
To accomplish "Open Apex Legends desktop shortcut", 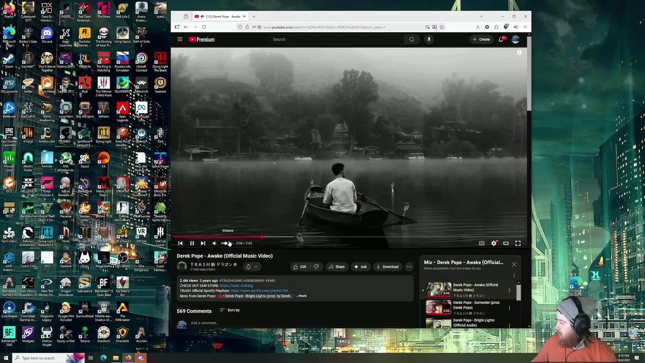I will click(122, 112).
